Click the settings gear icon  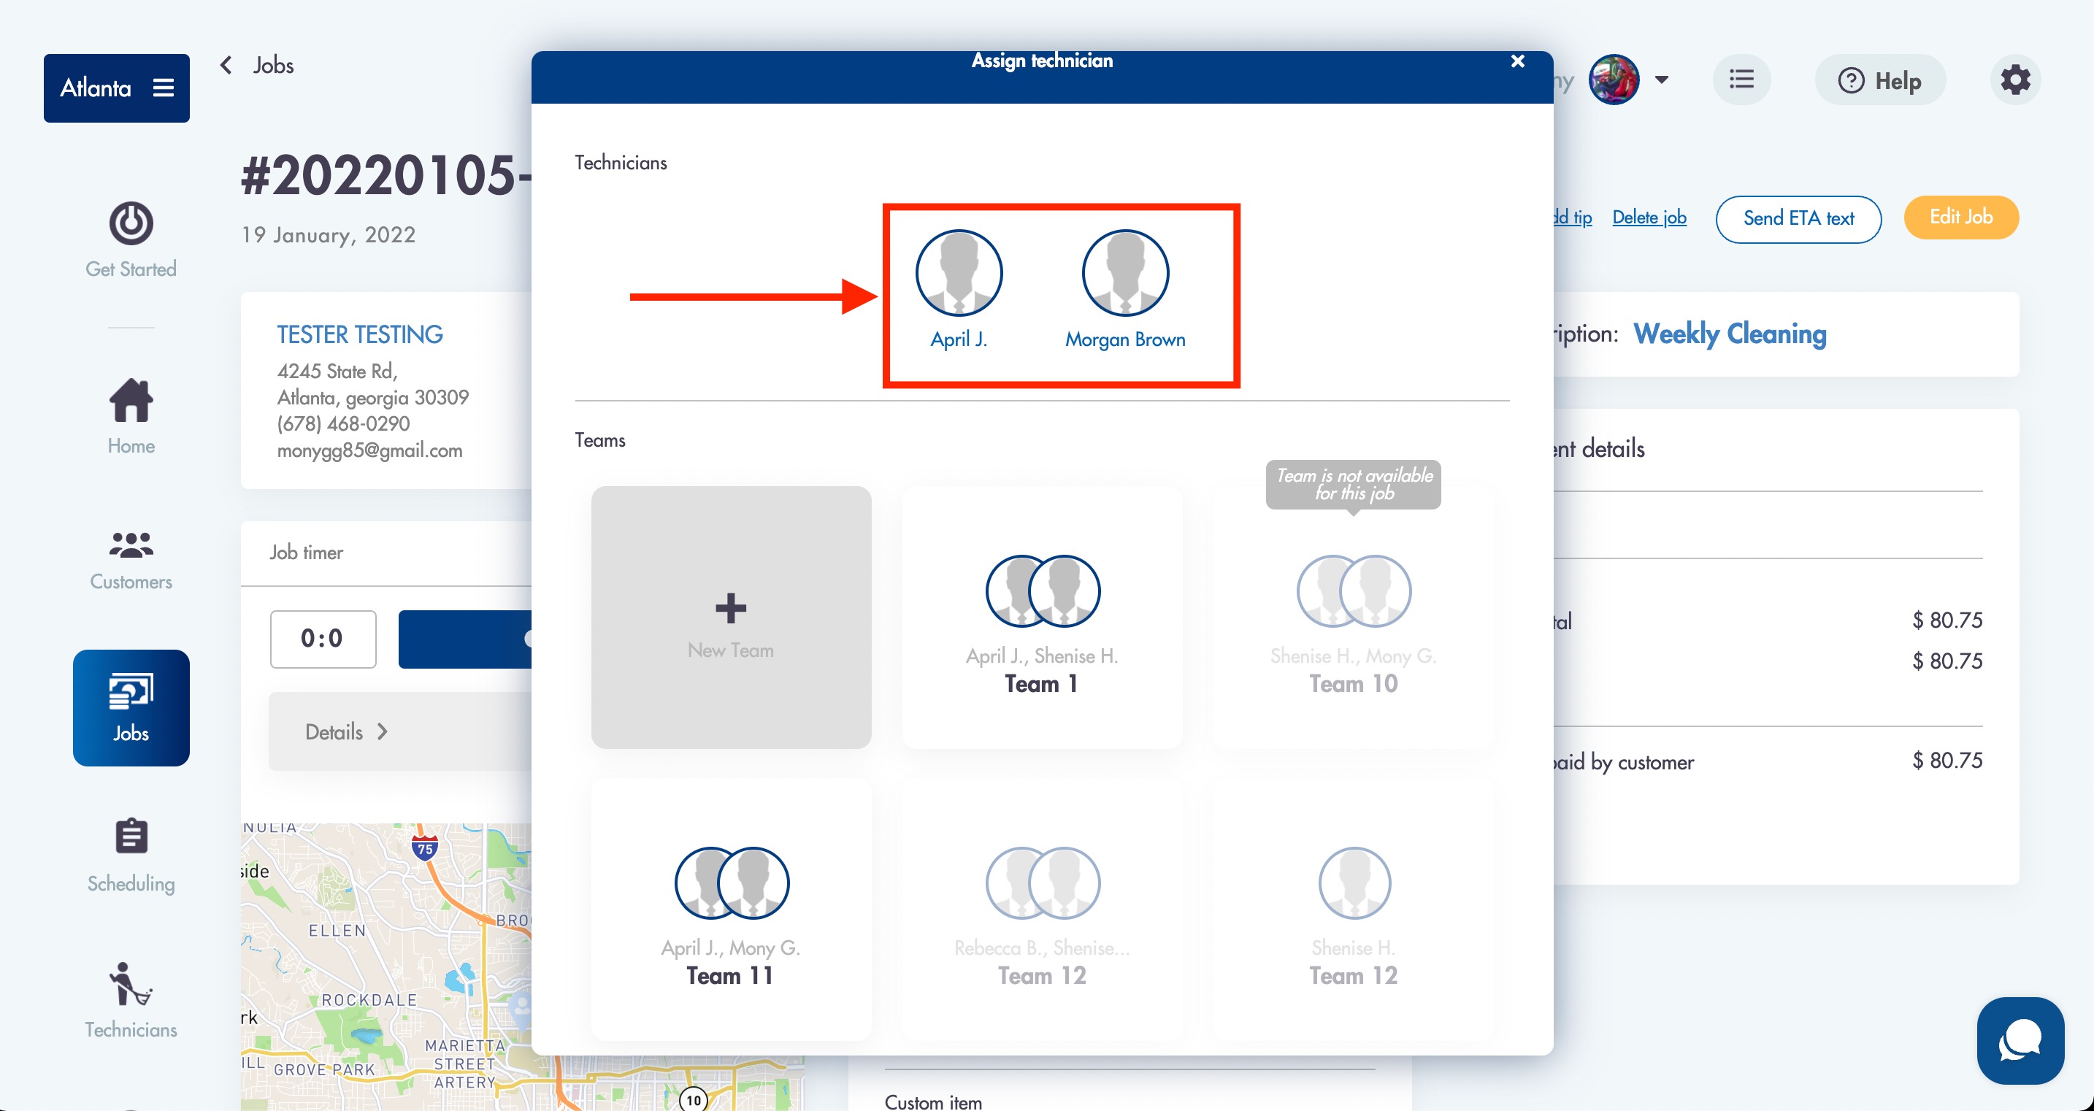click(2015, 80)
